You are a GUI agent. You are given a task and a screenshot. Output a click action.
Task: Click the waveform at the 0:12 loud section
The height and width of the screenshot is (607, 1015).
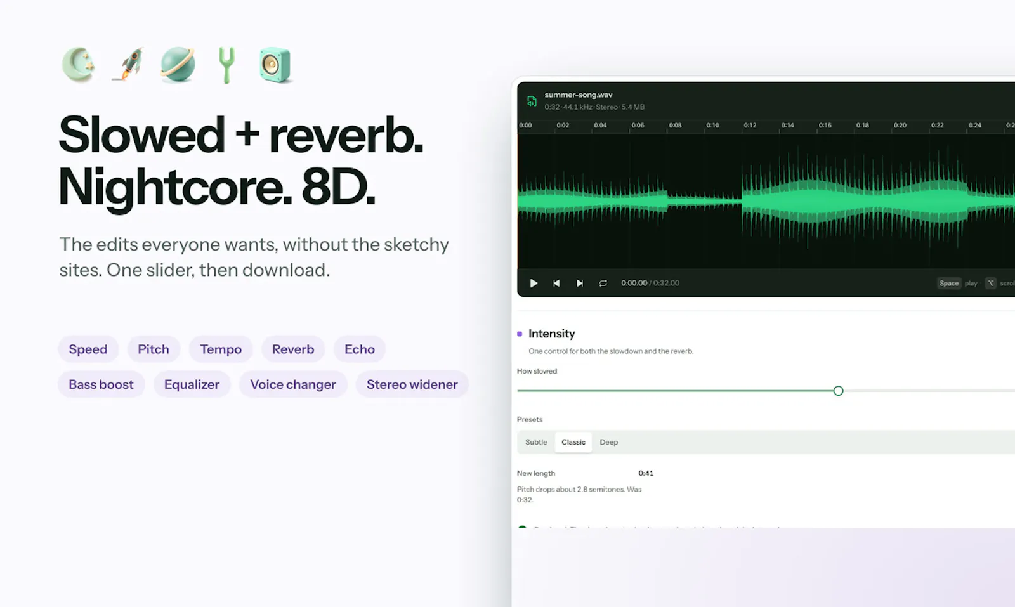pyautogui.click(x=750, y=201)
